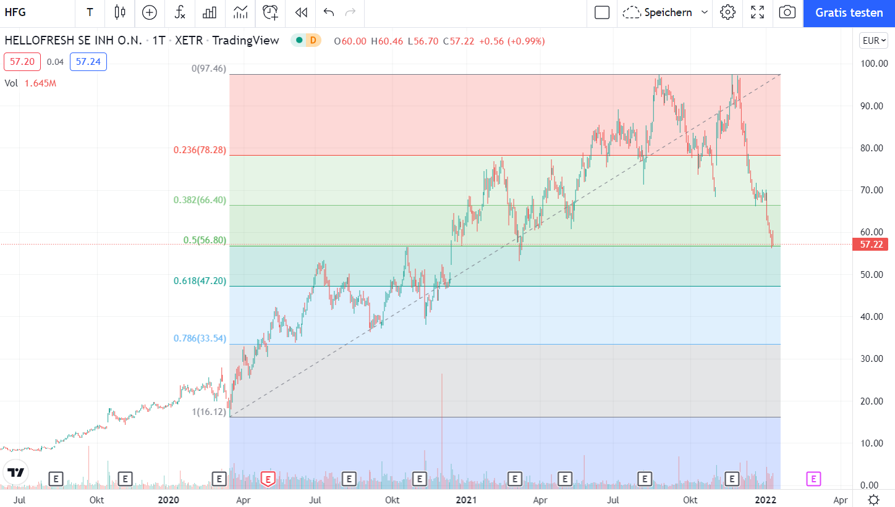
Task: Open the EUR currency dropdown
Action: pyautogui.click(x=873, y=41)
